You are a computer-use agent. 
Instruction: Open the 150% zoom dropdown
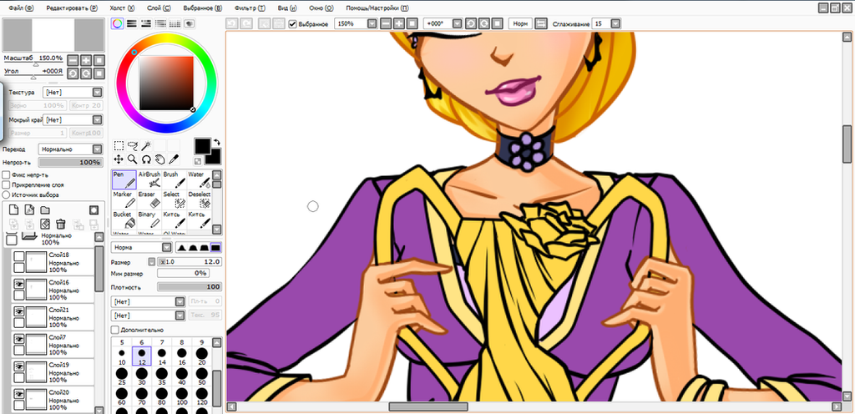click(356, 24)
